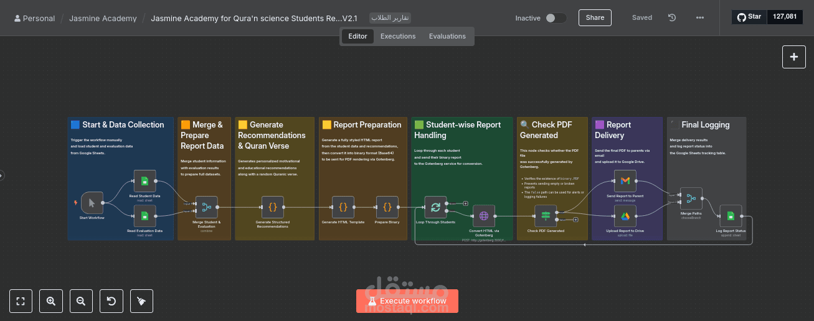Open the Evaluations tab

pyautogui.click(x=447, y=36)
